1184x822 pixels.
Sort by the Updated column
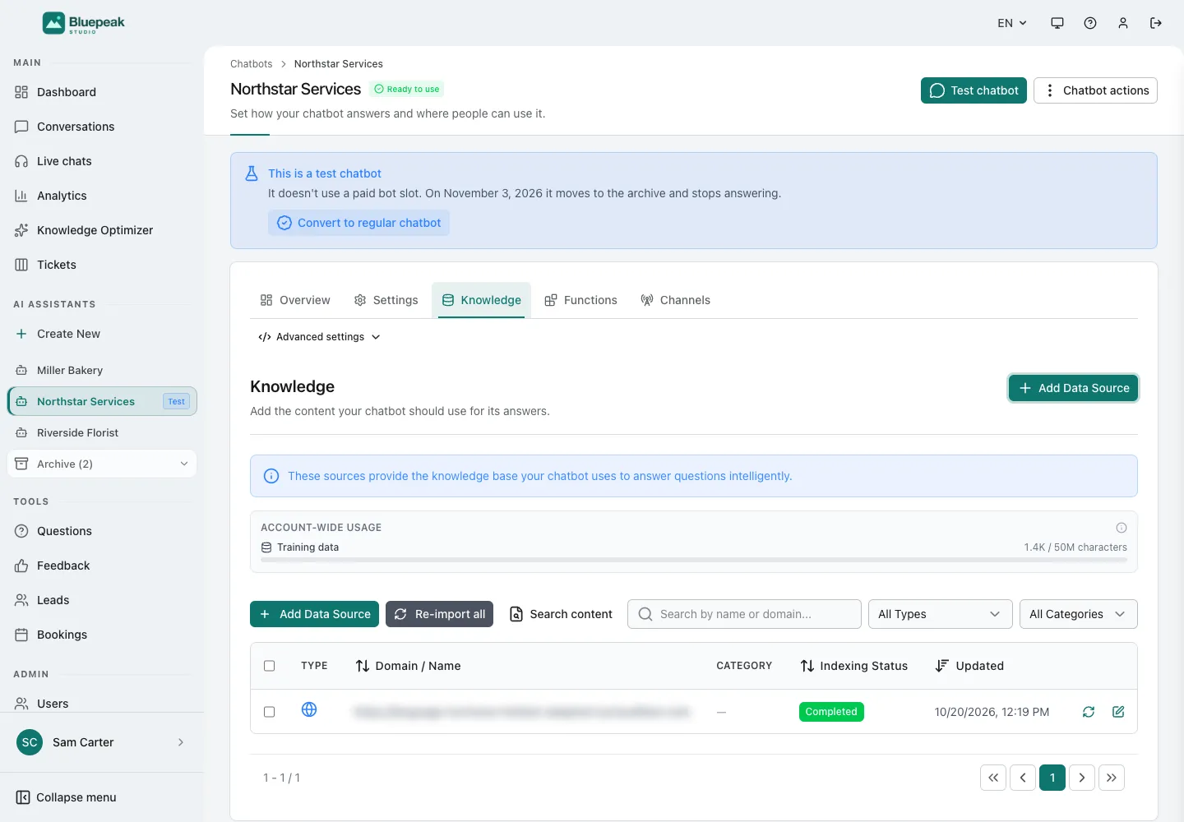click(x=969, y=666)
